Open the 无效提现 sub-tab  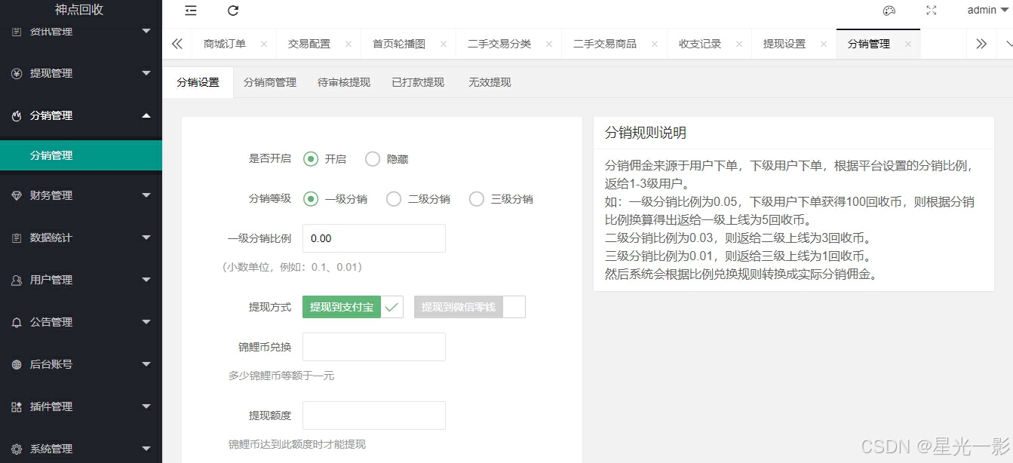tap(490, 82)
